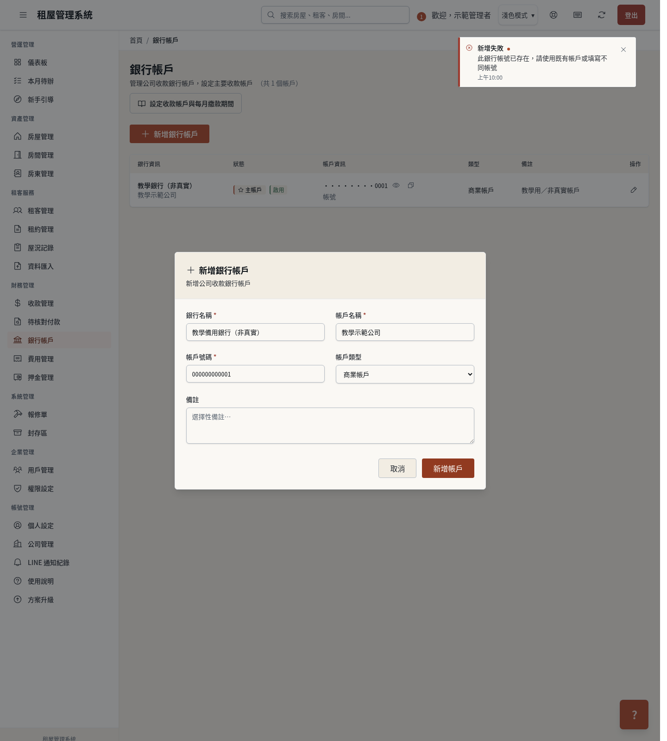Click the 新增帳戶 submit button
Image resolution: width=667 pixels, height=741 pixels.
coord(448,468)
